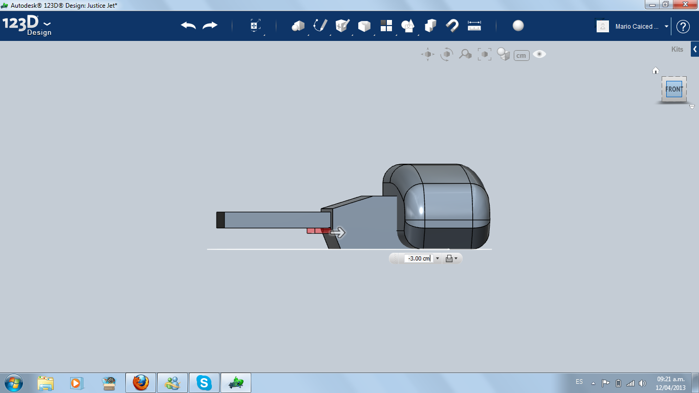699x393 pixels.
Task: Open the visual style sphere-and-cube icon
Action: [504, 54]
